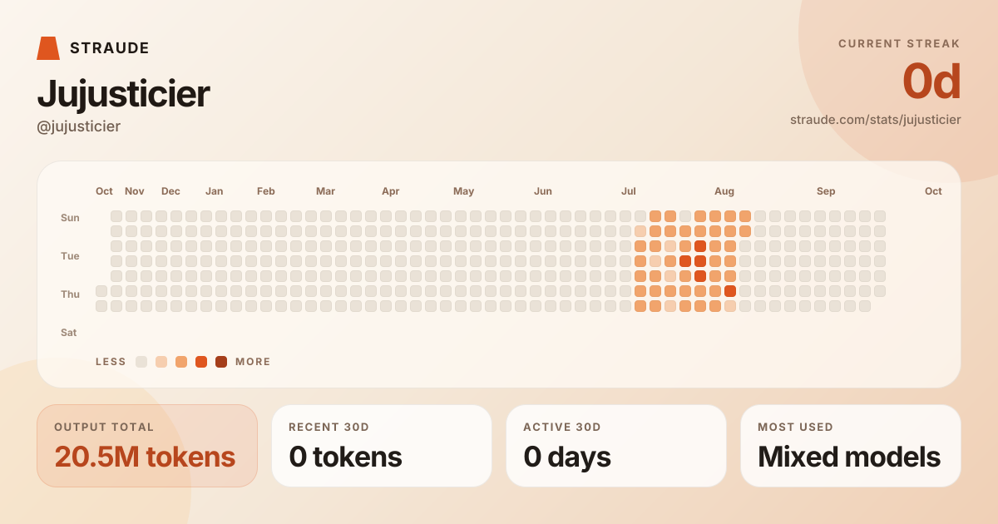Viewport: 998px width, 524px height.
Task: Click the orange Straude logo icon
Action: [48, 48]
